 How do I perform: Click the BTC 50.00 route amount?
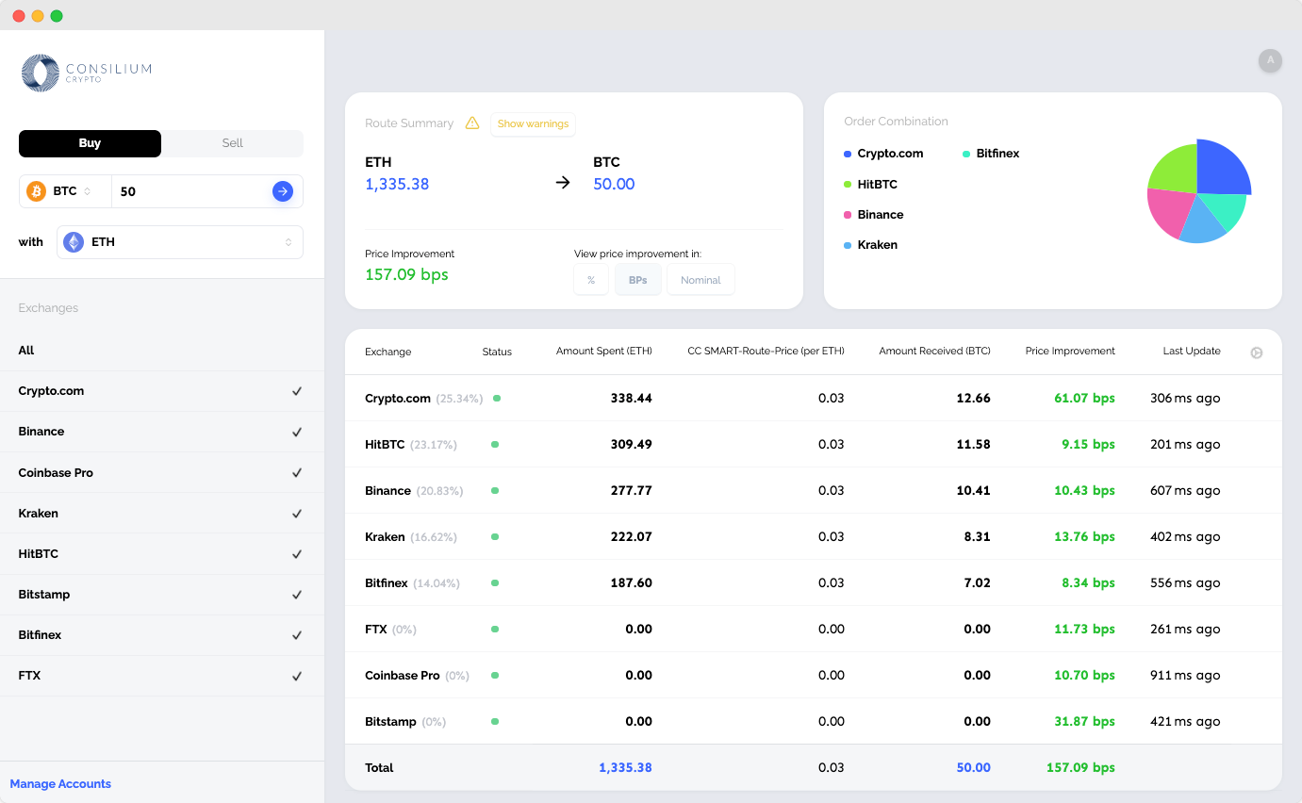(614, 185)
